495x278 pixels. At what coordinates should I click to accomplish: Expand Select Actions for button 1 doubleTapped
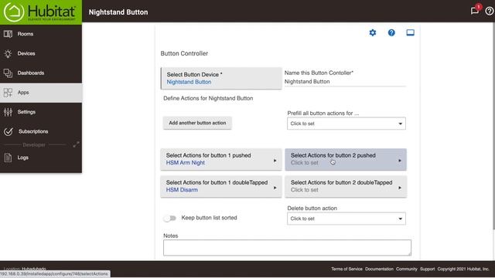[221, 186]
